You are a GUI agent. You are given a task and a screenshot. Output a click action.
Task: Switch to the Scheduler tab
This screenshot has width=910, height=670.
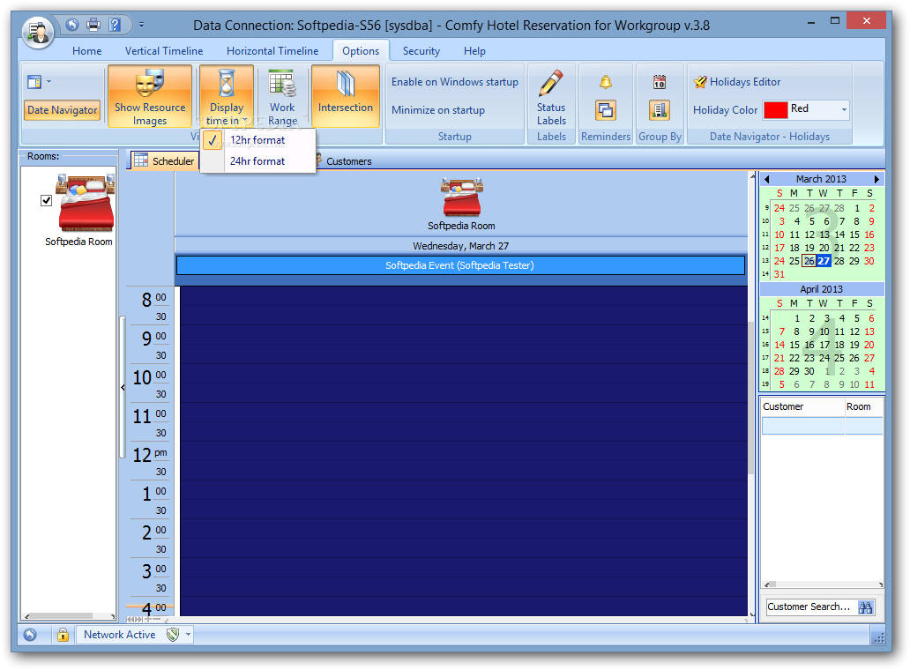click(165, 160)
